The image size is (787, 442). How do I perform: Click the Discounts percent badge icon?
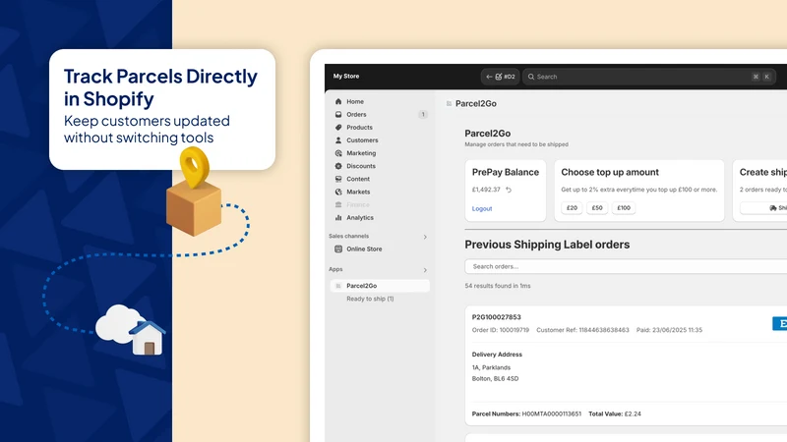[338, 166]
